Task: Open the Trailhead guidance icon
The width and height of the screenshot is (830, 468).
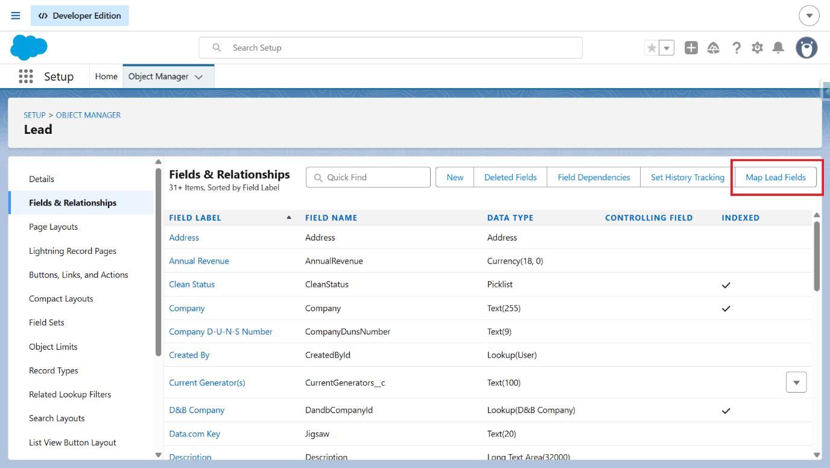Action: [x=714, y=48]
